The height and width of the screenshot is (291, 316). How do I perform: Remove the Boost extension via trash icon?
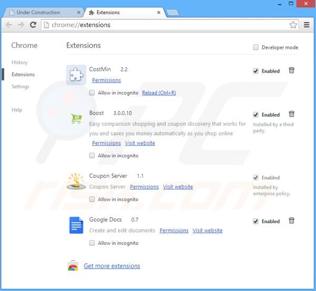click(x=291, y=114)
